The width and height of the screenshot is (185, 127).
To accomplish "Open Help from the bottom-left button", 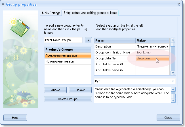I will pyautogui.click(x=15, y=118).
